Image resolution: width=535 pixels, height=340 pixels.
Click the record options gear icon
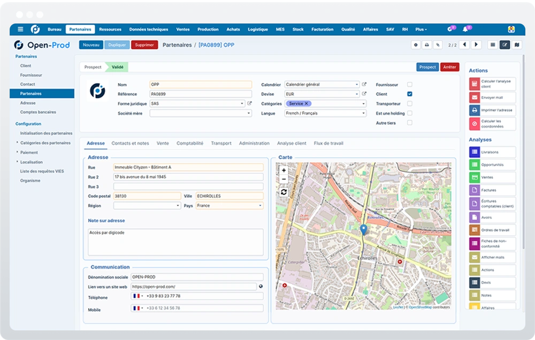(x=416, y=45)
